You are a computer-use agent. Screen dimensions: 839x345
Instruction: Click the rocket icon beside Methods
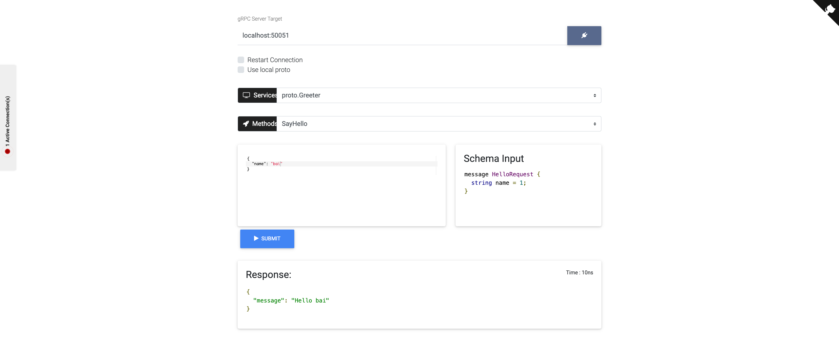tap(246, 124)
